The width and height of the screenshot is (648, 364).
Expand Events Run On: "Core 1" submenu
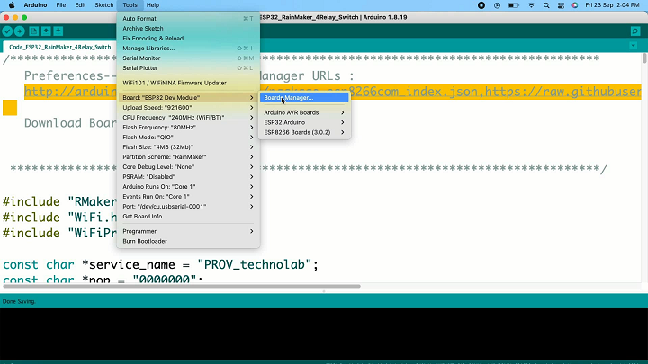(188, 197)
